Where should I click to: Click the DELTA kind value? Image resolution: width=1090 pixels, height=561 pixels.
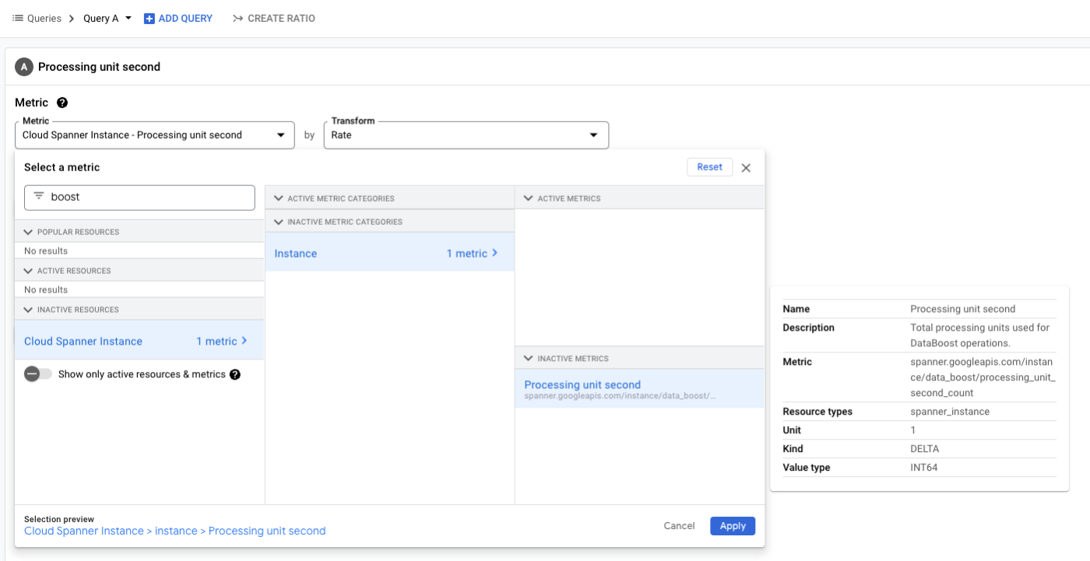pos(925,449)
